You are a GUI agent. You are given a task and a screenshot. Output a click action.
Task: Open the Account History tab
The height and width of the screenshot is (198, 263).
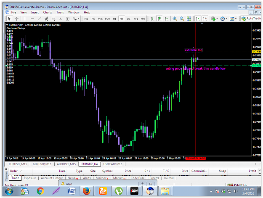[52, 178]
